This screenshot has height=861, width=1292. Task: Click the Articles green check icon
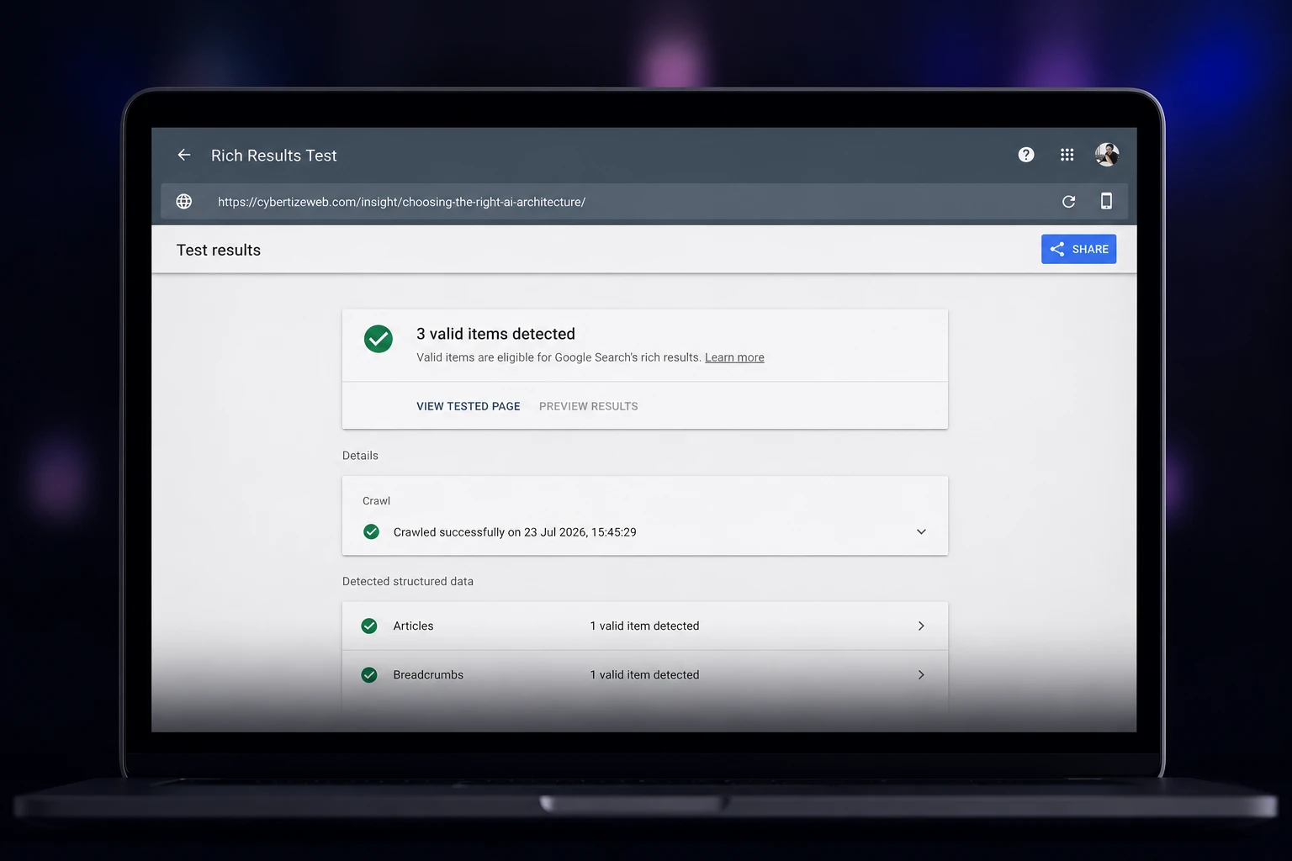(369, 626)
